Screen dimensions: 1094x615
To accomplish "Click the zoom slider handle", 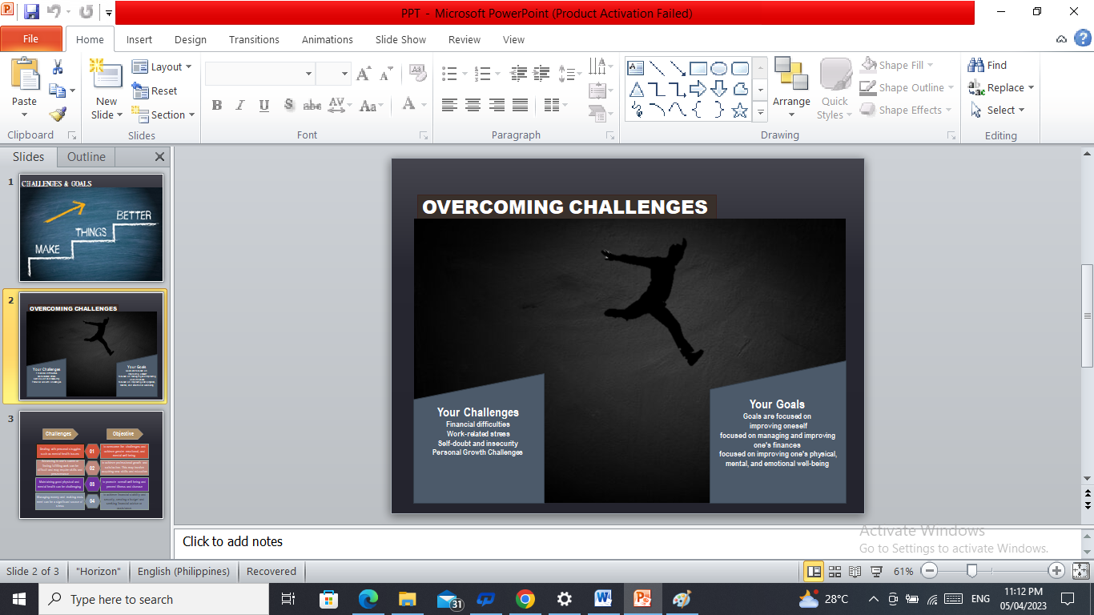I will tap(971, 571).
